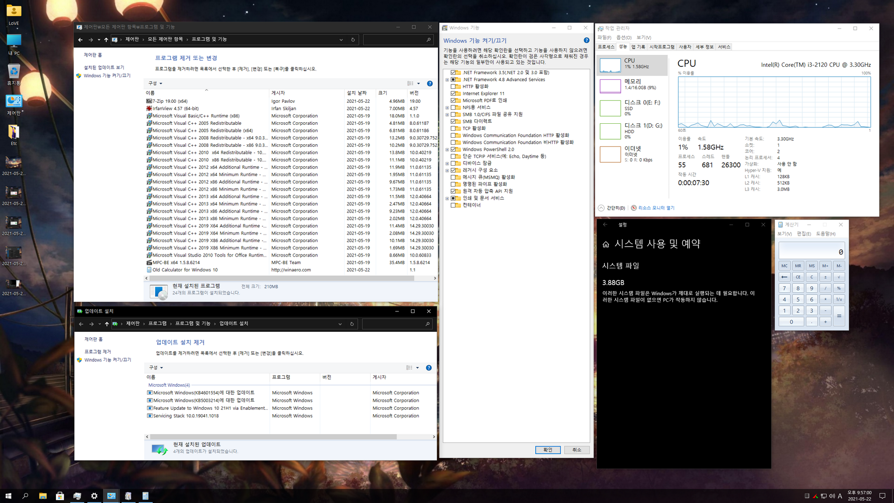Image resolution: width=894 pixels, height=503 pixels.
Task: Toggle HTTP 활성화 checkbox
Action: coord(453,86)
